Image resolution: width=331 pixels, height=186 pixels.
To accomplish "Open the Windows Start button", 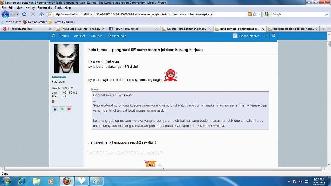I will pyautogui.click(x=6, y=181).
